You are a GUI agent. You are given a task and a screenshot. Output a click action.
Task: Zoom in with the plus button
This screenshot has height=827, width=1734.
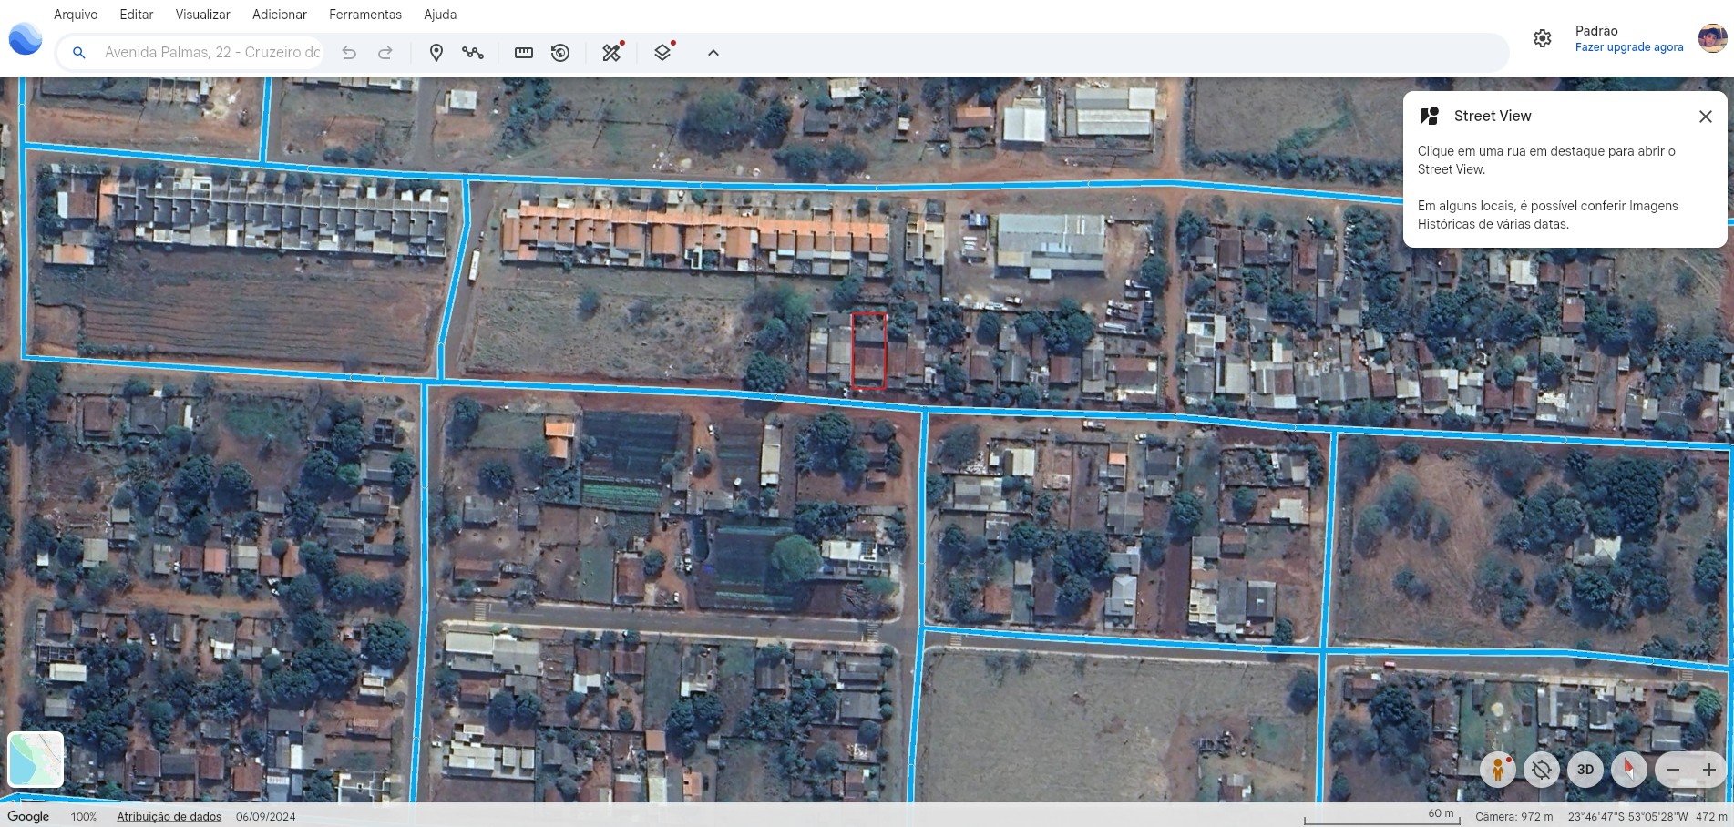[1709, 770]
